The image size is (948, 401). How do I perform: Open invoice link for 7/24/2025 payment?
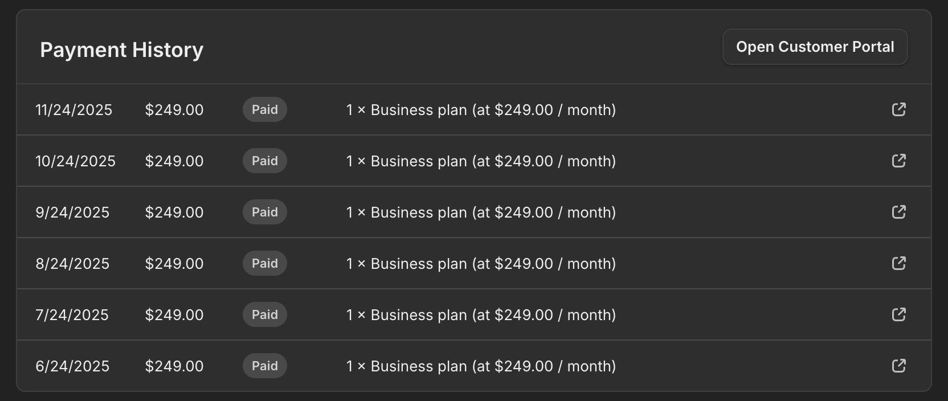[898, 314]
